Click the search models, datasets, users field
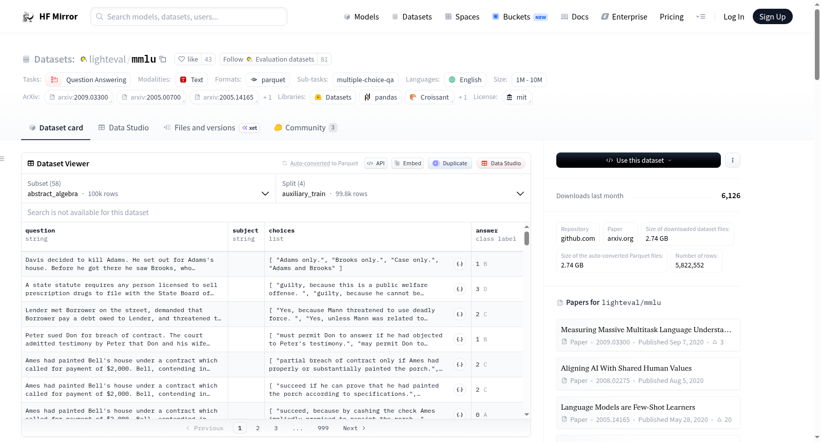This screenshot has height=442, width=821. tap(189, 16)
